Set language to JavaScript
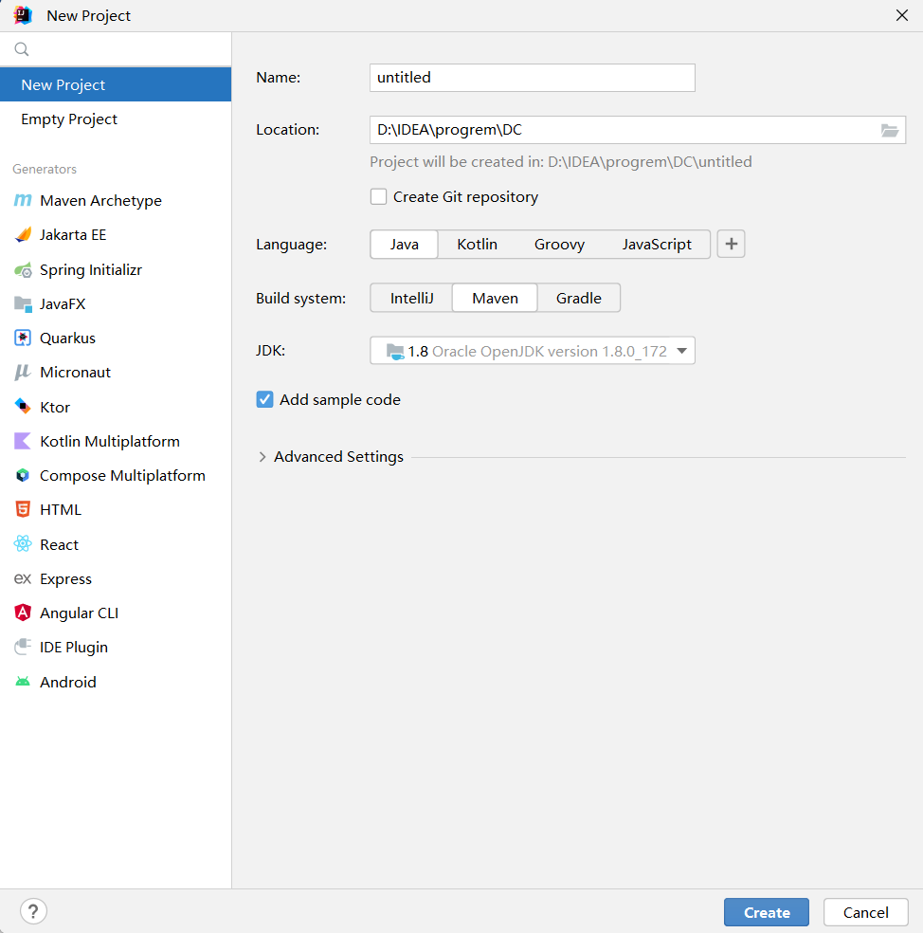 point(657,245)
